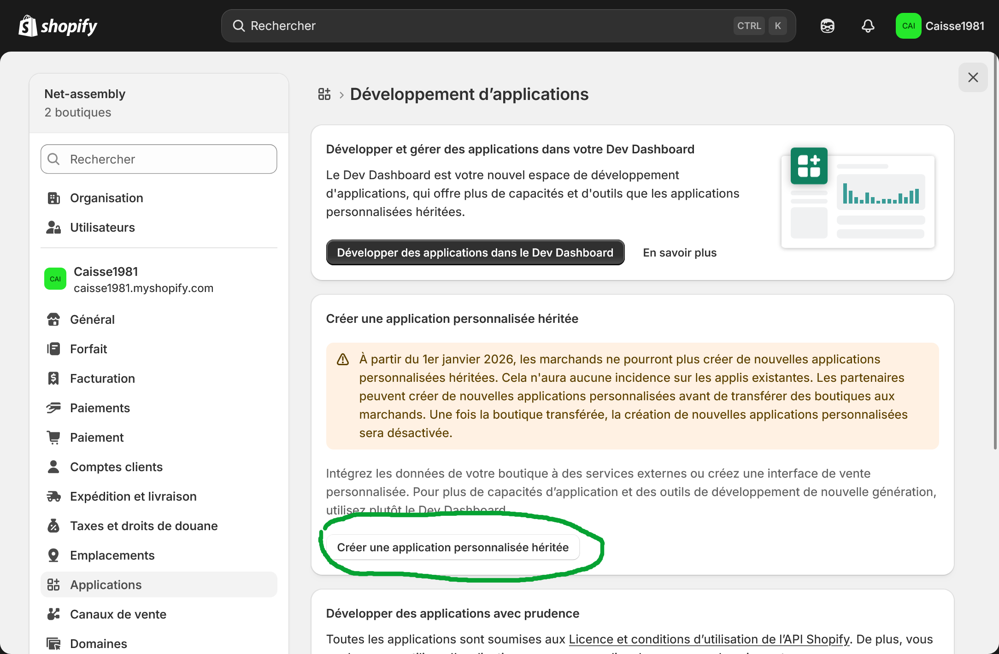The width and height of the screenshot is (999, 654).
Task: Open Général settings
Action: [159, 320]
